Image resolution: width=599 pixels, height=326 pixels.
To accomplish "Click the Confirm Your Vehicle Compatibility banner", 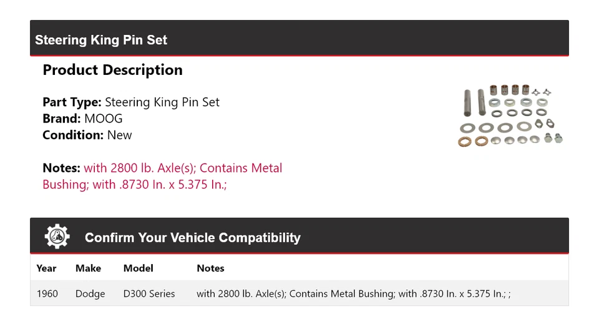I will coord(192,238).
